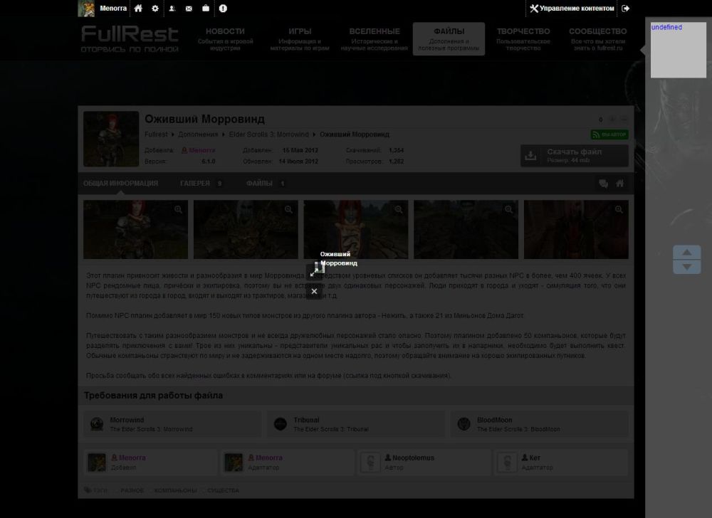Viewport: 712px width, 518px height.
Task: Click the КОМПАНЬОНЫ tag
Action: pos(176,490)
